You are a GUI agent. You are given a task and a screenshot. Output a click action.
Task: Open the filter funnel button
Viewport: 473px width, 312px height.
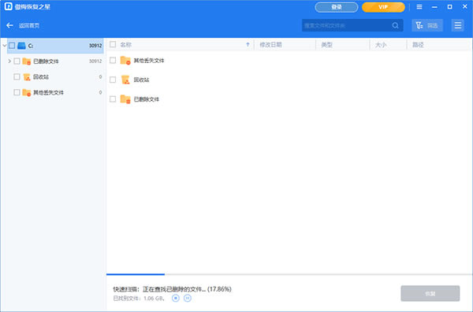(427, 25)
